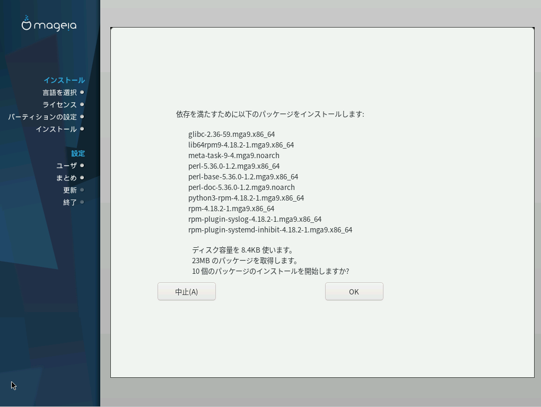
Task: Click the bullet beside まとめ step
Action: 82,178
